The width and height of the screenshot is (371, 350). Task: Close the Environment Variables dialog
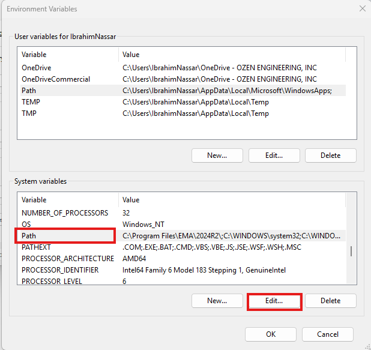(362, 9)
